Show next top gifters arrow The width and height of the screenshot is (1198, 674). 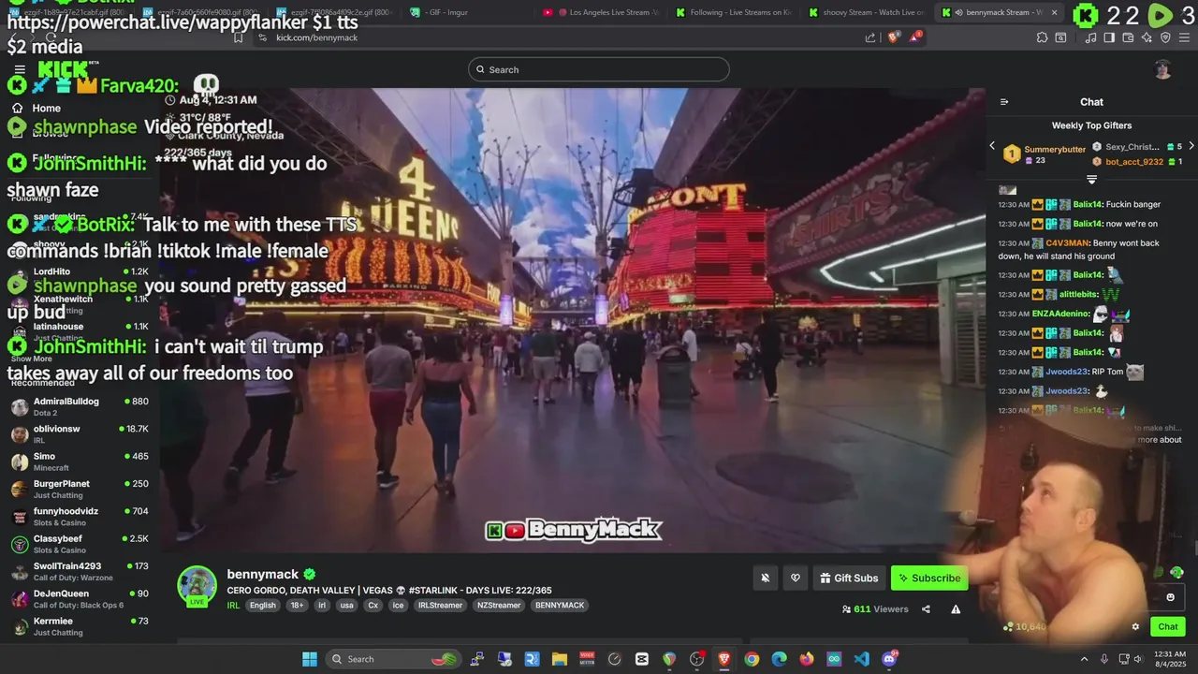tap(1191, 146)
